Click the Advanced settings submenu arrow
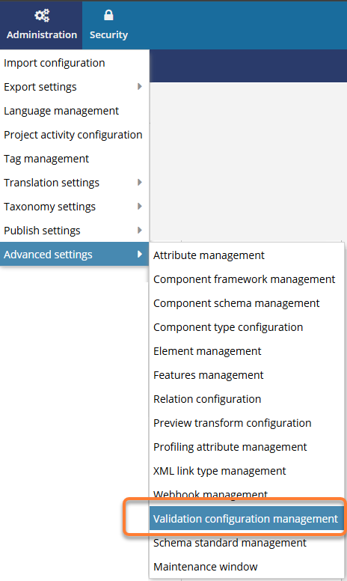This screenshot has height=581, width=347. tap(139, 255)
